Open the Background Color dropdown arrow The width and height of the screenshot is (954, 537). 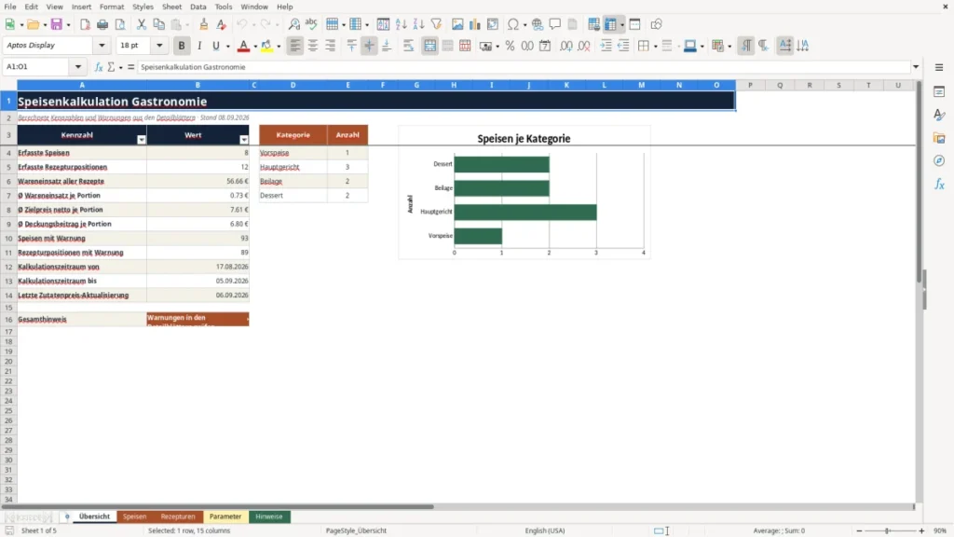click(x=279, y=47)
